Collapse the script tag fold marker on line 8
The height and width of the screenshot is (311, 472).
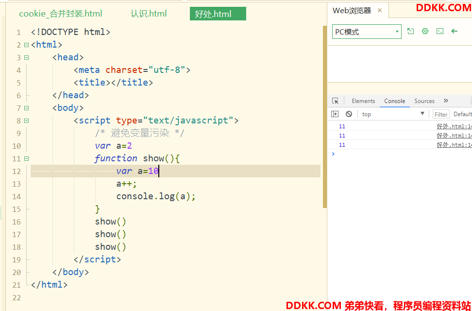(x=27, y=121)
